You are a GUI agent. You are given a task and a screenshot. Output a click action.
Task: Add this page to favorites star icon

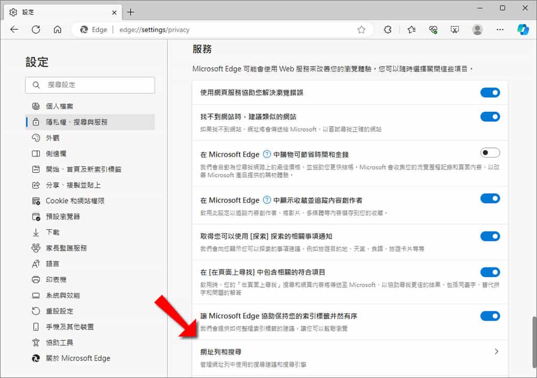point(361,30)
